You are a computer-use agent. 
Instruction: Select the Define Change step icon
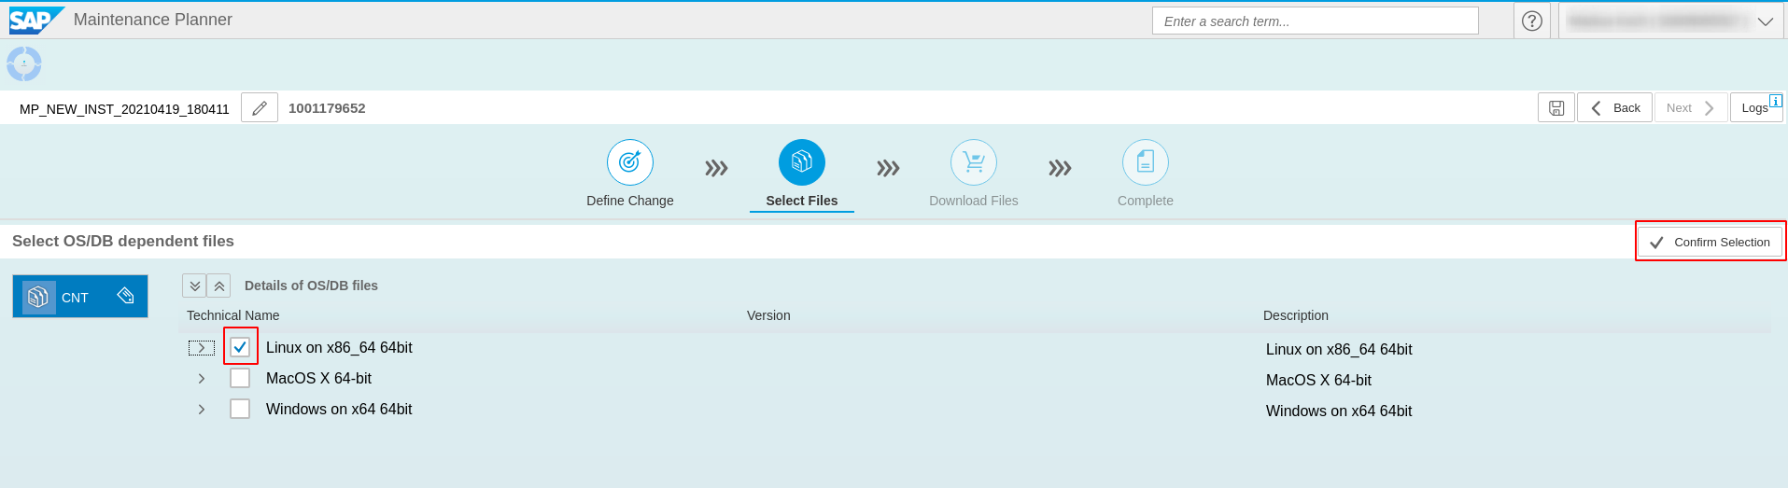pos(630,162)
